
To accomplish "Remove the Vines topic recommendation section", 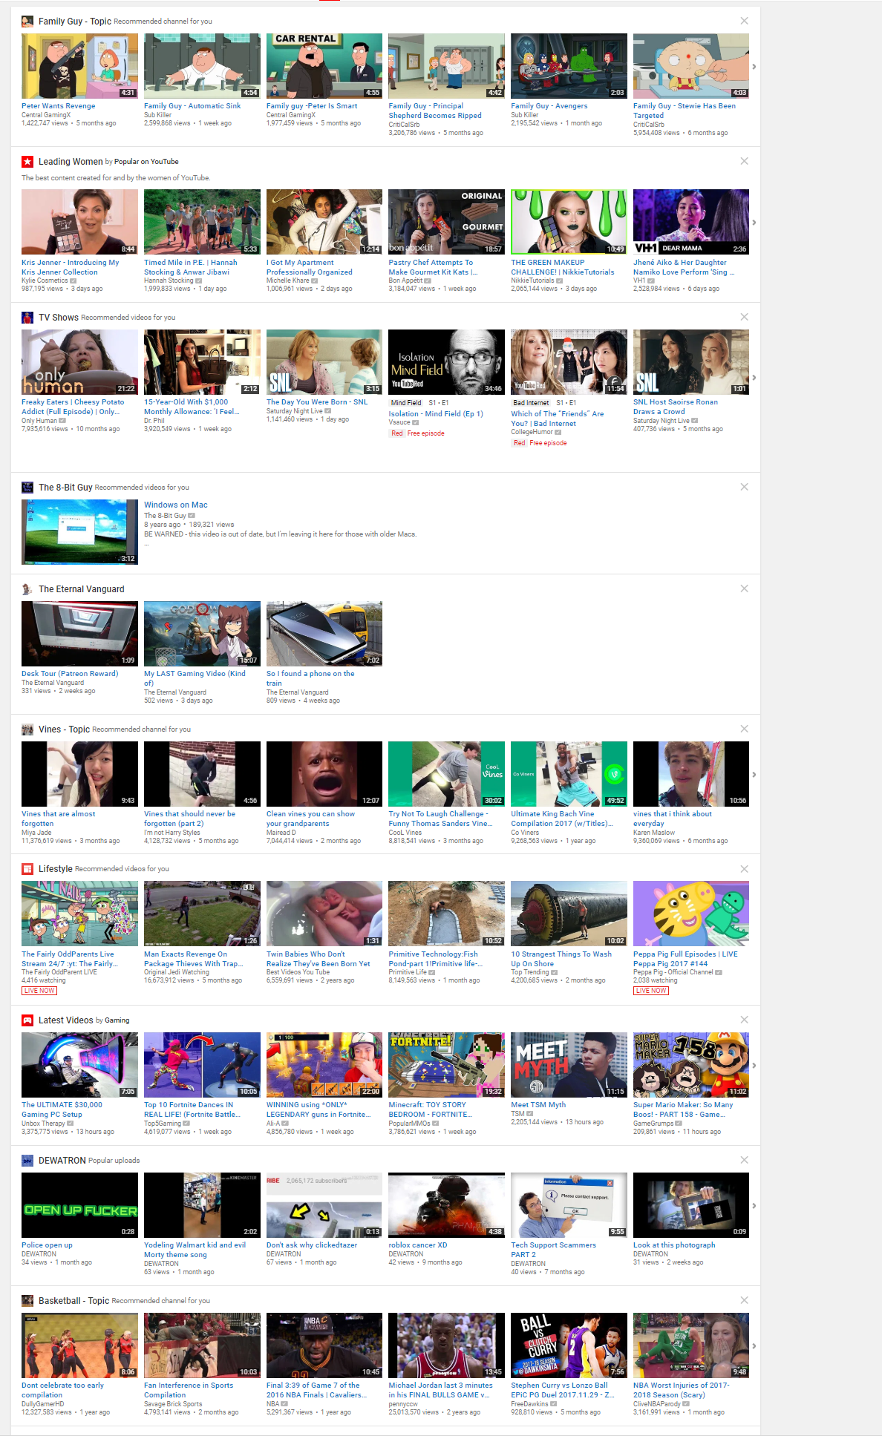I will pos(744,729).
